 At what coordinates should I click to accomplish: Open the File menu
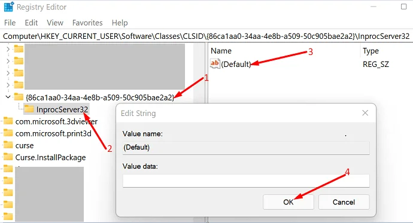pos(10,23)
